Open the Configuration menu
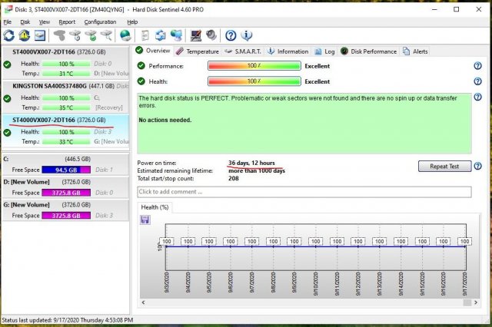 tap(100, 22)
